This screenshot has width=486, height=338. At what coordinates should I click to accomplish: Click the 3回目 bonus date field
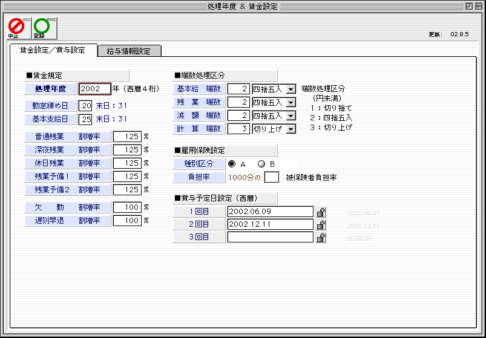click(x=270, y=237)
